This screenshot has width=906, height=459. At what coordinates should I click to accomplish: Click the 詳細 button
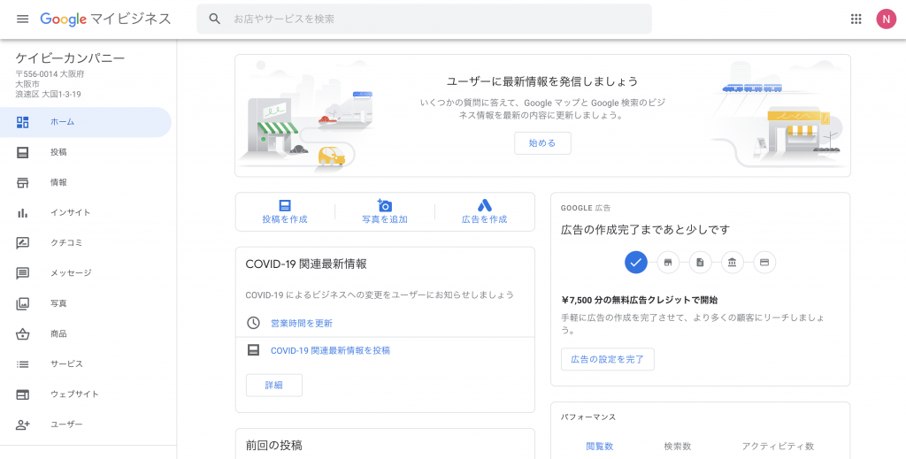pos(274,385)
